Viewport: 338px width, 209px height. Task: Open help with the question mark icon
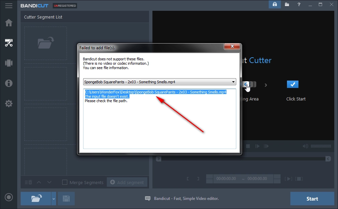pos(299,4)
